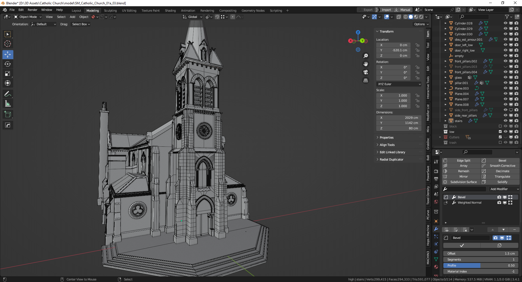Open the Object Mode dropdown
522x282 pixels.
click(28, 17)
